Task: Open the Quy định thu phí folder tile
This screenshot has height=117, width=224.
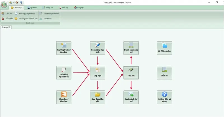Action: [x=97, y=97]
